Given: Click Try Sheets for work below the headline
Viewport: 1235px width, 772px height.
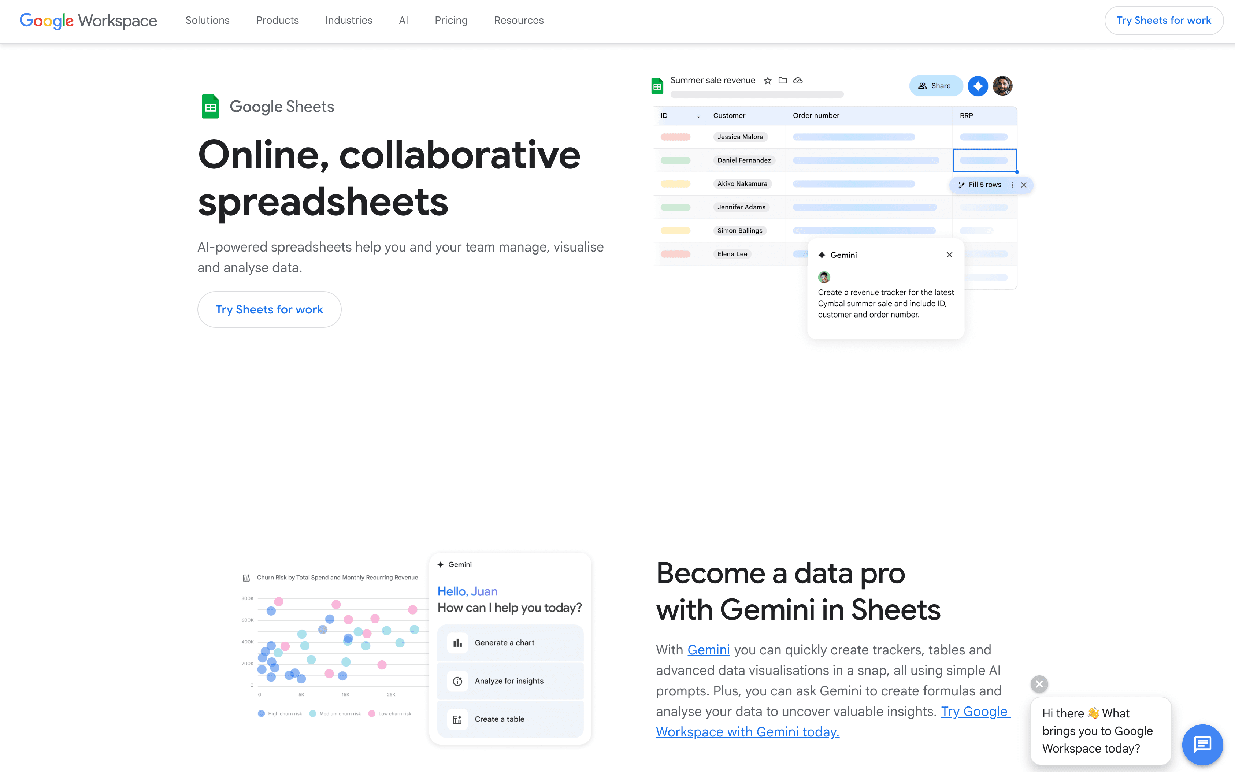Looking at the screenshot, I should click(269, 309).
